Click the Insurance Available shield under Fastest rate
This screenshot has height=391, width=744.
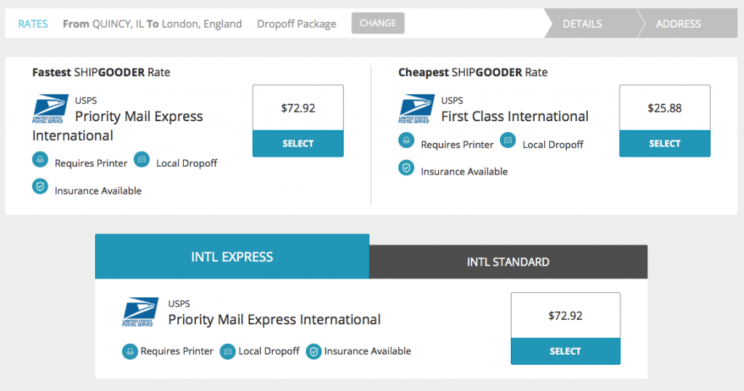point(40,186)
